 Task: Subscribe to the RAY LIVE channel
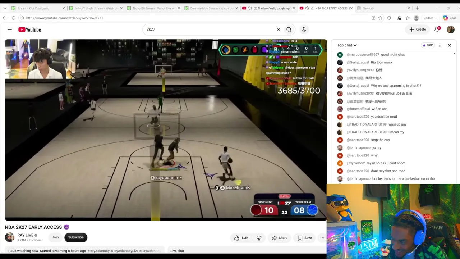tap(76, 237)
